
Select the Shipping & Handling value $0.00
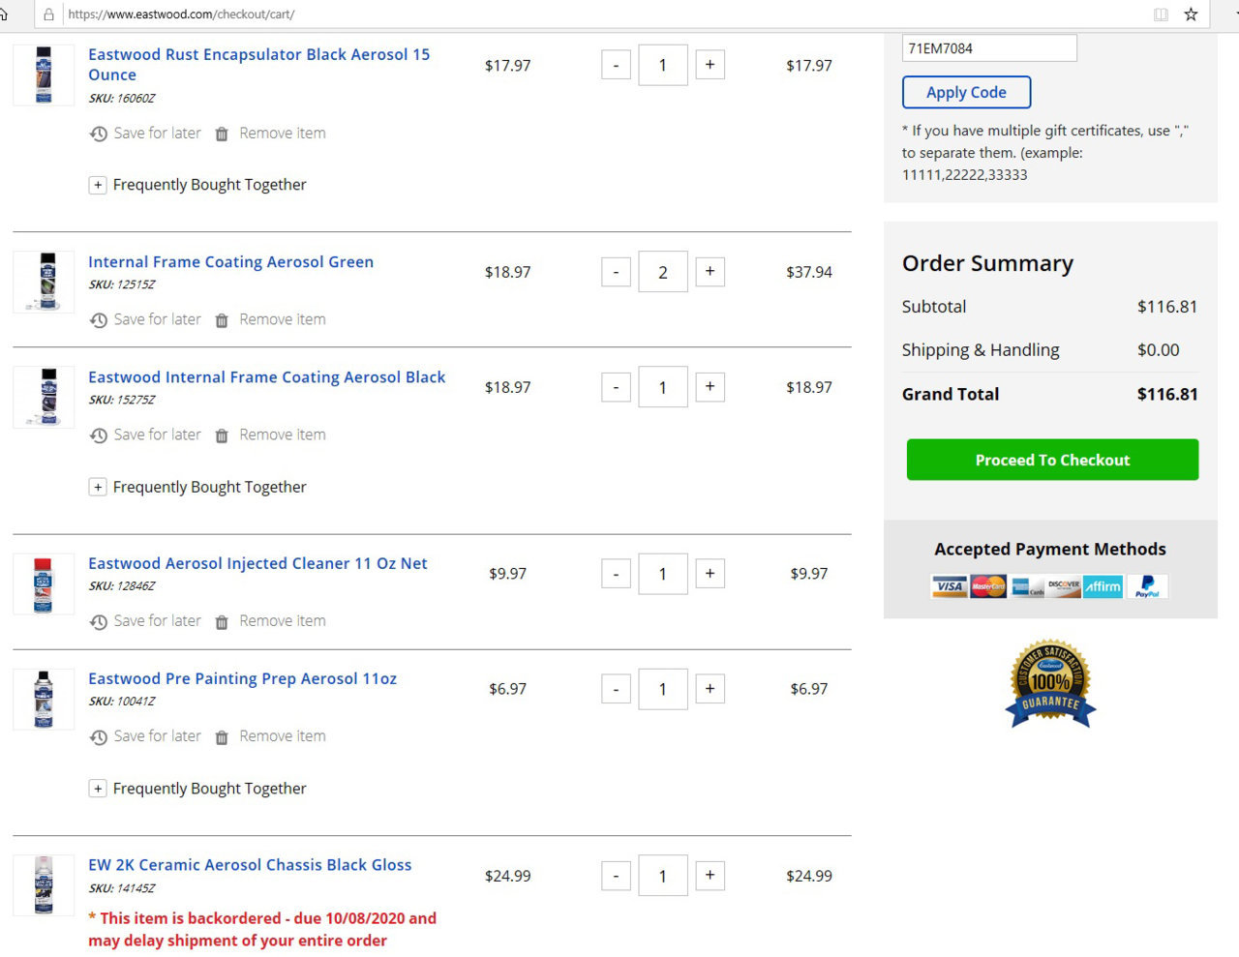(1159, 350)
